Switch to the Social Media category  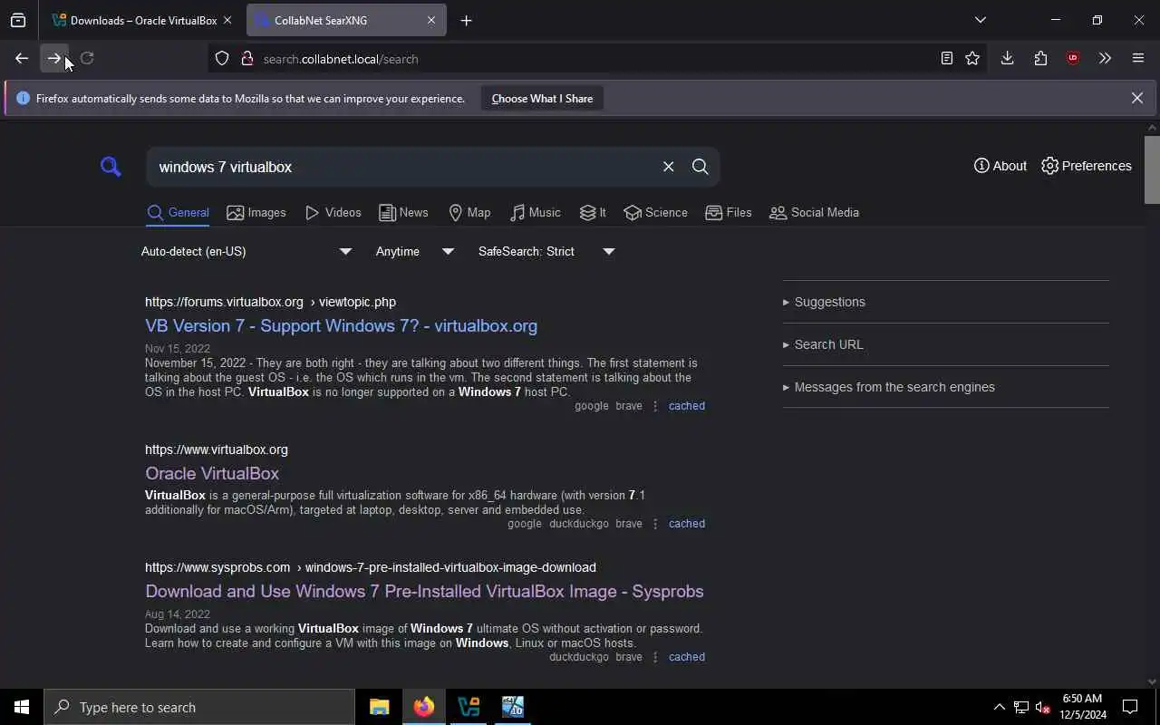[814, 213]
